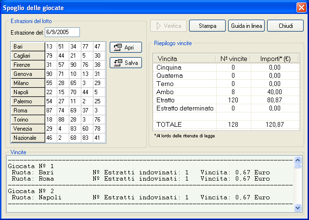
Task: Click the Stampa button
Action: tap(207, 26)
